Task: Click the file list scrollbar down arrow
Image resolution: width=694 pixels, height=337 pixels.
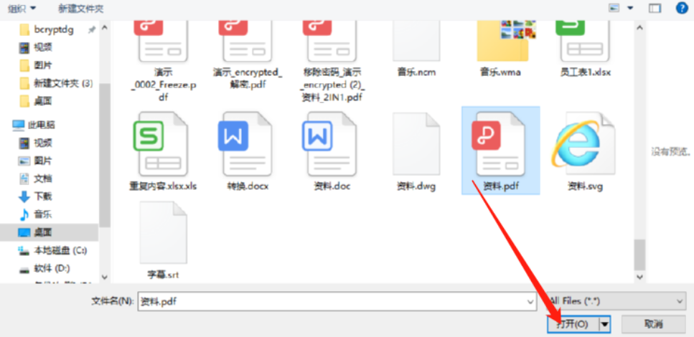Action: click(639, 277)
